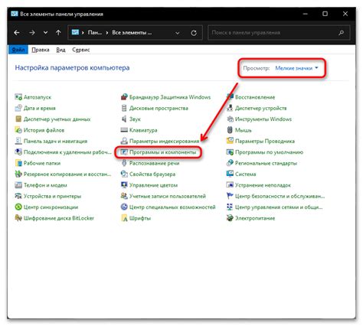Open Электропитание power icon
Image resolution: width=363 pixels, height=326 pixels.
click(230, 218)
